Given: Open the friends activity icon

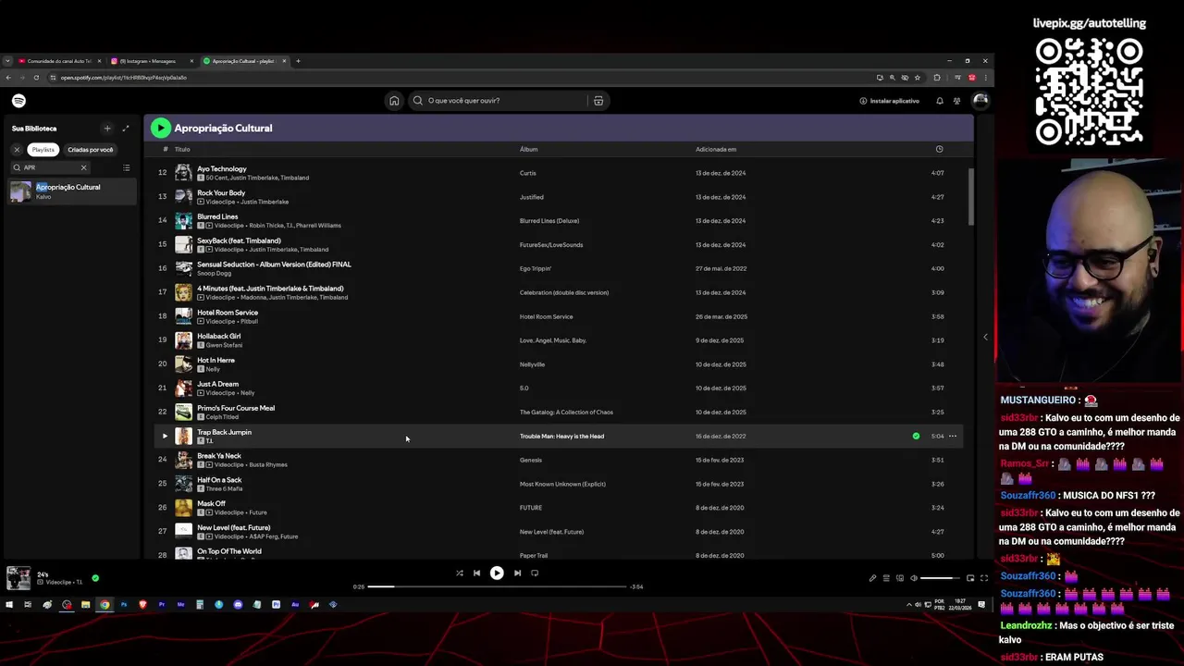Looking at the screenshot, I should coord(957,101).
